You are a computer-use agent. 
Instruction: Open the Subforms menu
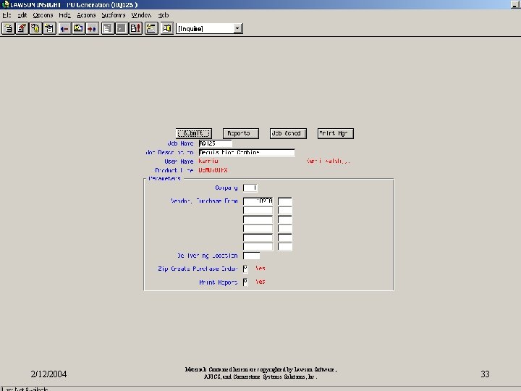coord(114,15)
